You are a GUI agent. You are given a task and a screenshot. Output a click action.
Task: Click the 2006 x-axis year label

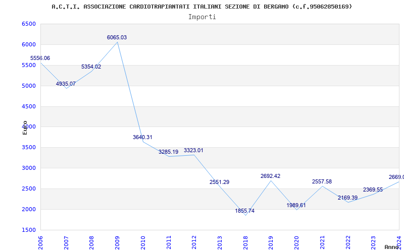[x=40, y=242]
